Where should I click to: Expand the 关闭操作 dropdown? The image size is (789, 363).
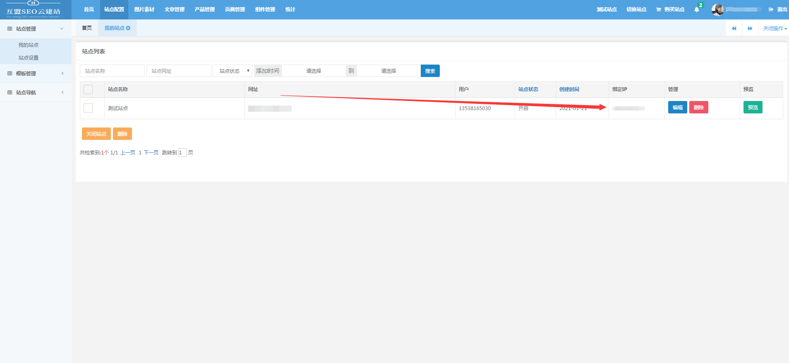click(x=775, y=29)
